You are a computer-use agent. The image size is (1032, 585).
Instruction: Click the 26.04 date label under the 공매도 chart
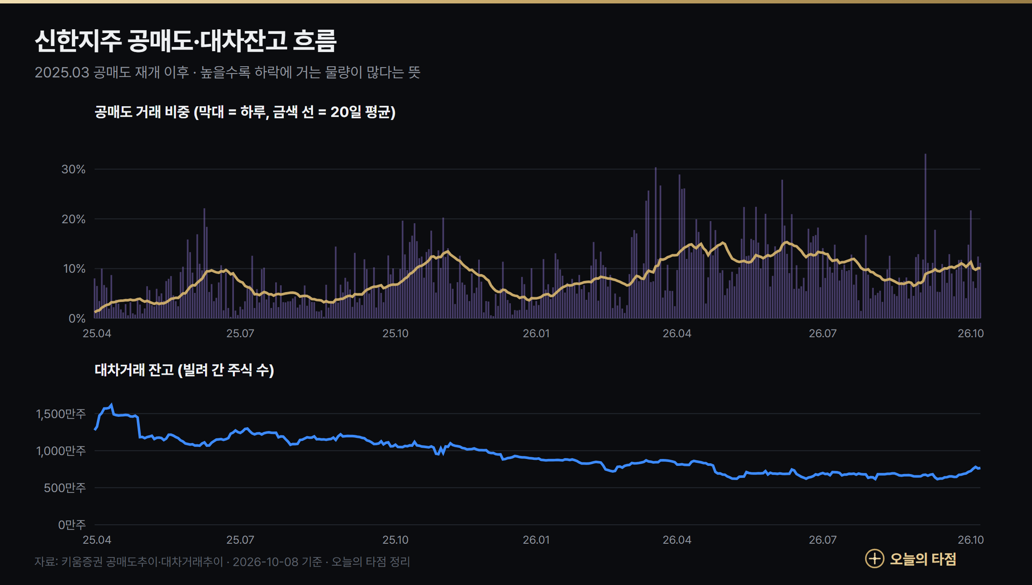(677, 333)
